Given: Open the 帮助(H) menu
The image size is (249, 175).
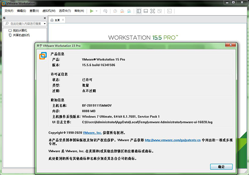Looking at the screenshot, I should 79,11.
